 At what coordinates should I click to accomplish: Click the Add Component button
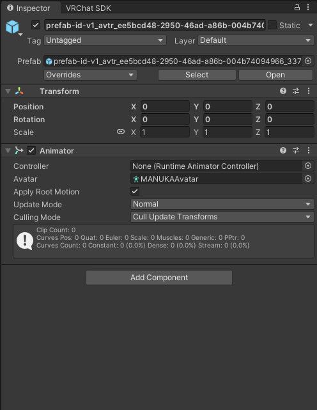pos(159,278)
